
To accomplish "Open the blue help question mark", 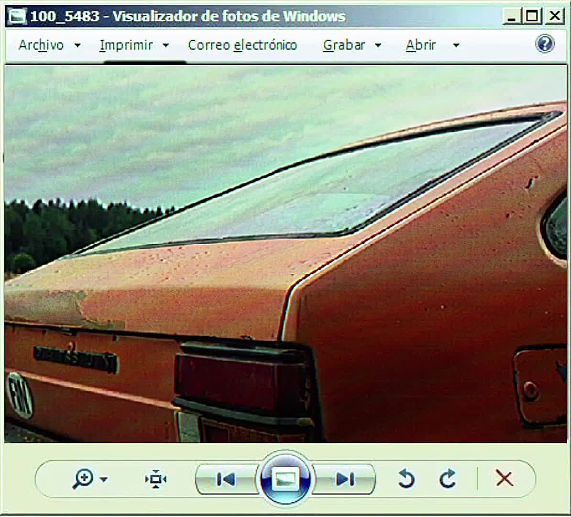I will (545, 44).
